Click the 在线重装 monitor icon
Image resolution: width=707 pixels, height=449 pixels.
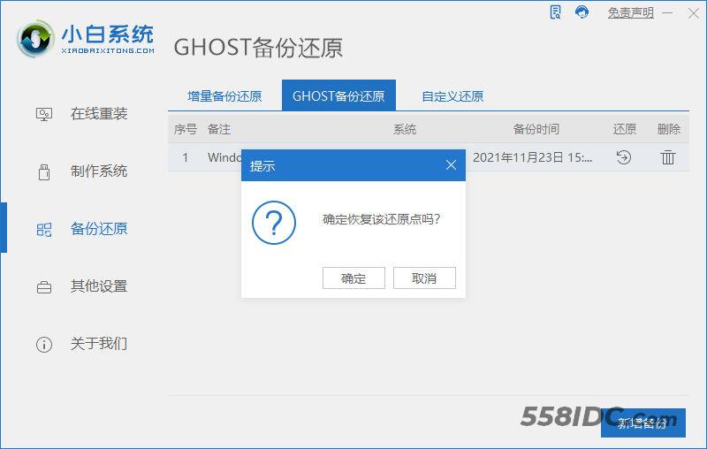(x=44, y=114)
